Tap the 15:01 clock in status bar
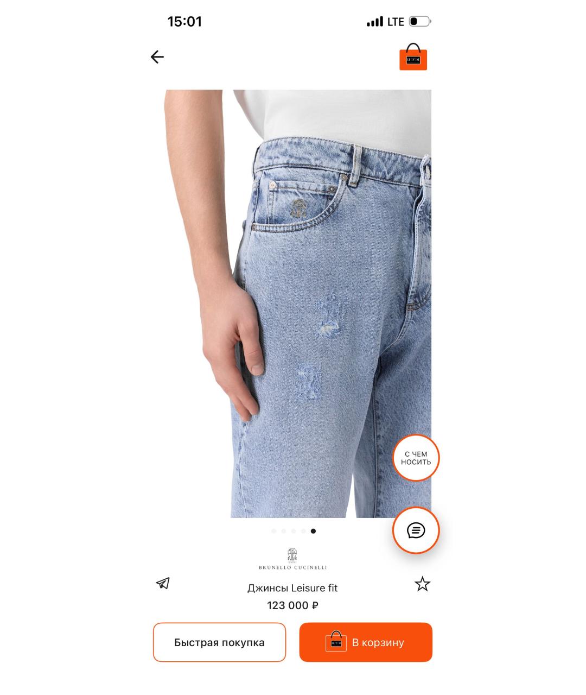This screenshot has height=695, width=586. tap(184, 22)
